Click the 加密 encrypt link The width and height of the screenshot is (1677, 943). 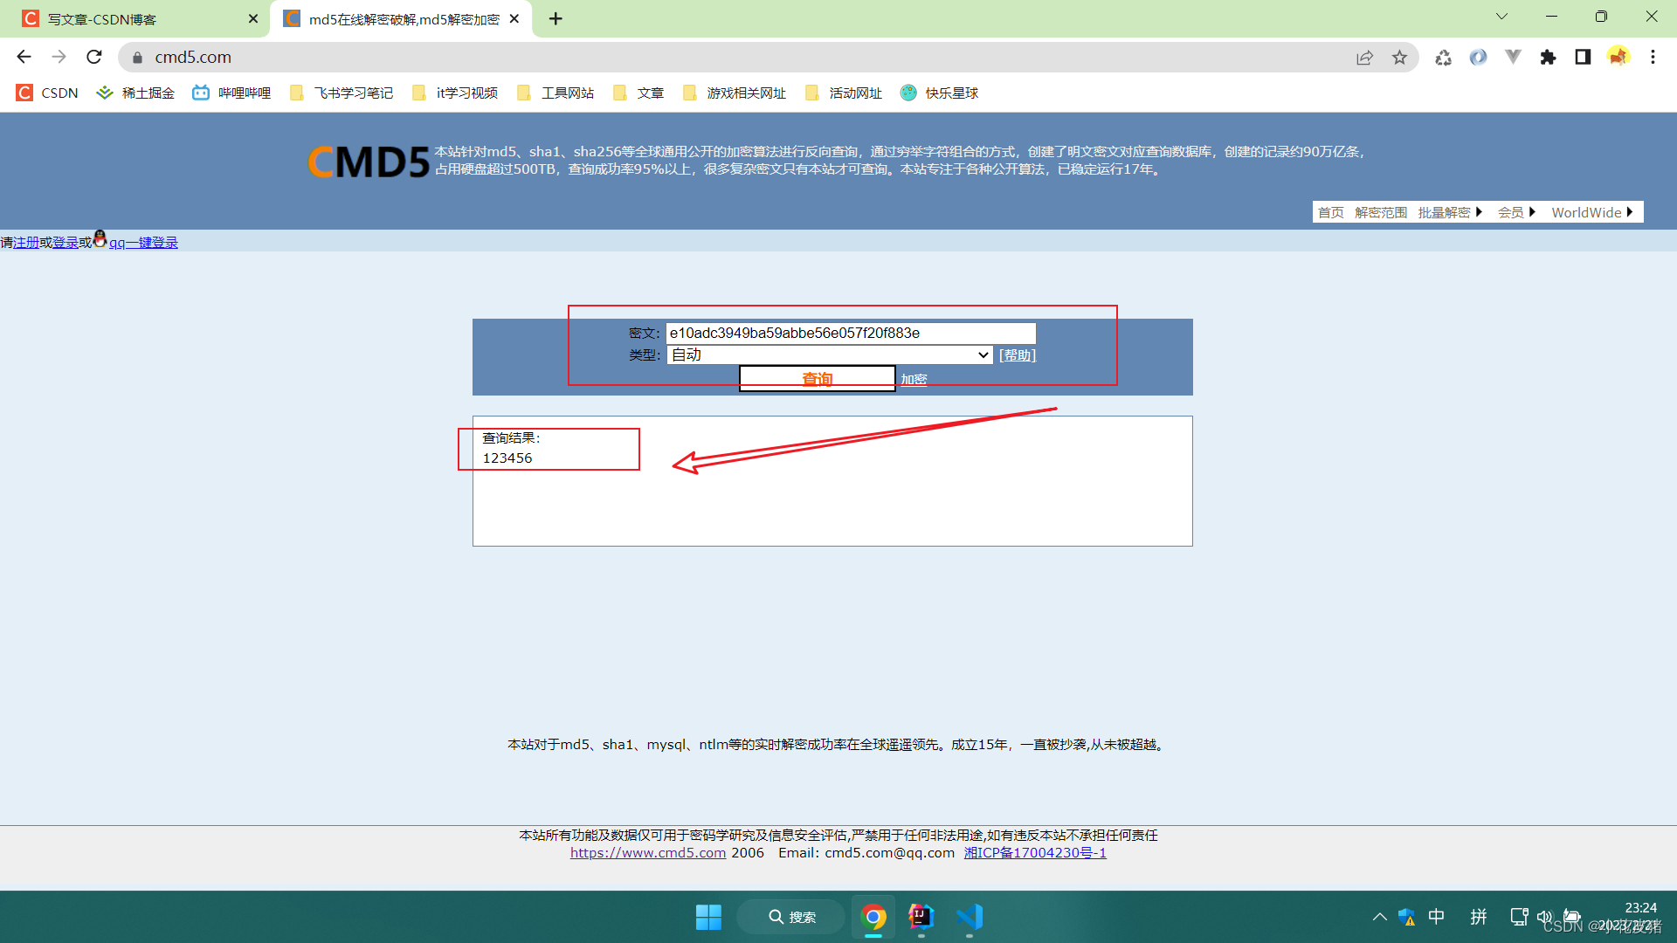[914, 379]
